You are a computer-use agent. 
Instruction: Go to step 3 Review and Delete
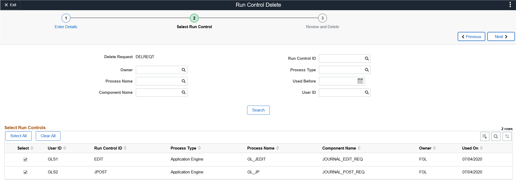pos(322,18)
